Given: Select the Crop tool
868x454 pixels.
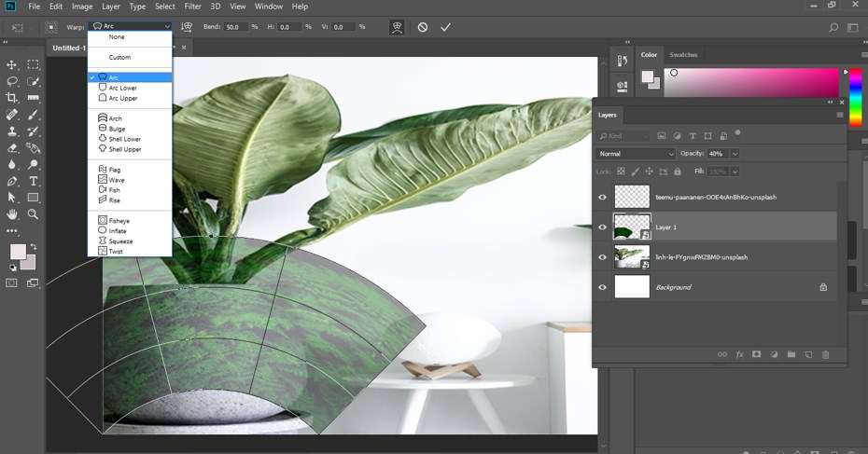Looking at the screenshot, I should [x=12, y=98].
